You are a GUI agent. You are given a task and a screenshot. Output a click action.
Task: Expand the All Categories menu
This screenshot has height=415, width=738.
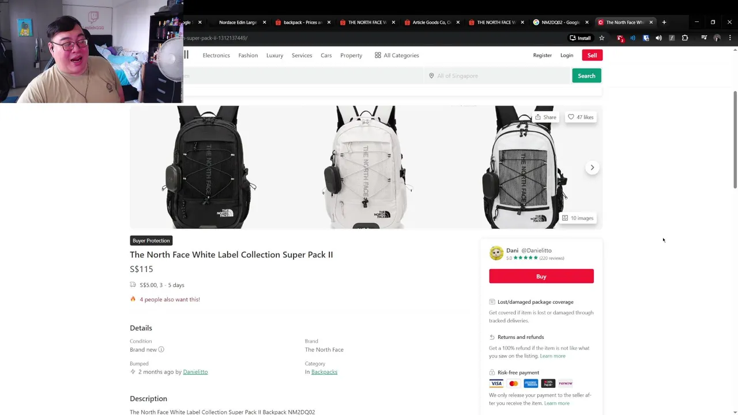(397, 55)
